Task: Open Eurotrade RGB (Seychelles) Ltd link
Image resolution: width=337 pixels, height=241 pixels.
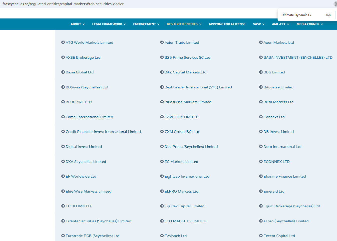Action: (92, 236)
